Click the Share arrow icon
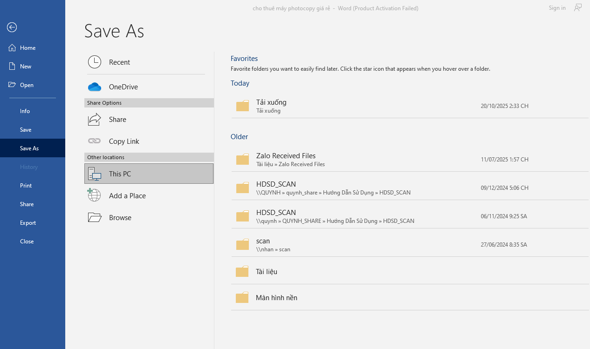This screenshot has height=349, width=590. coord(95,120)
